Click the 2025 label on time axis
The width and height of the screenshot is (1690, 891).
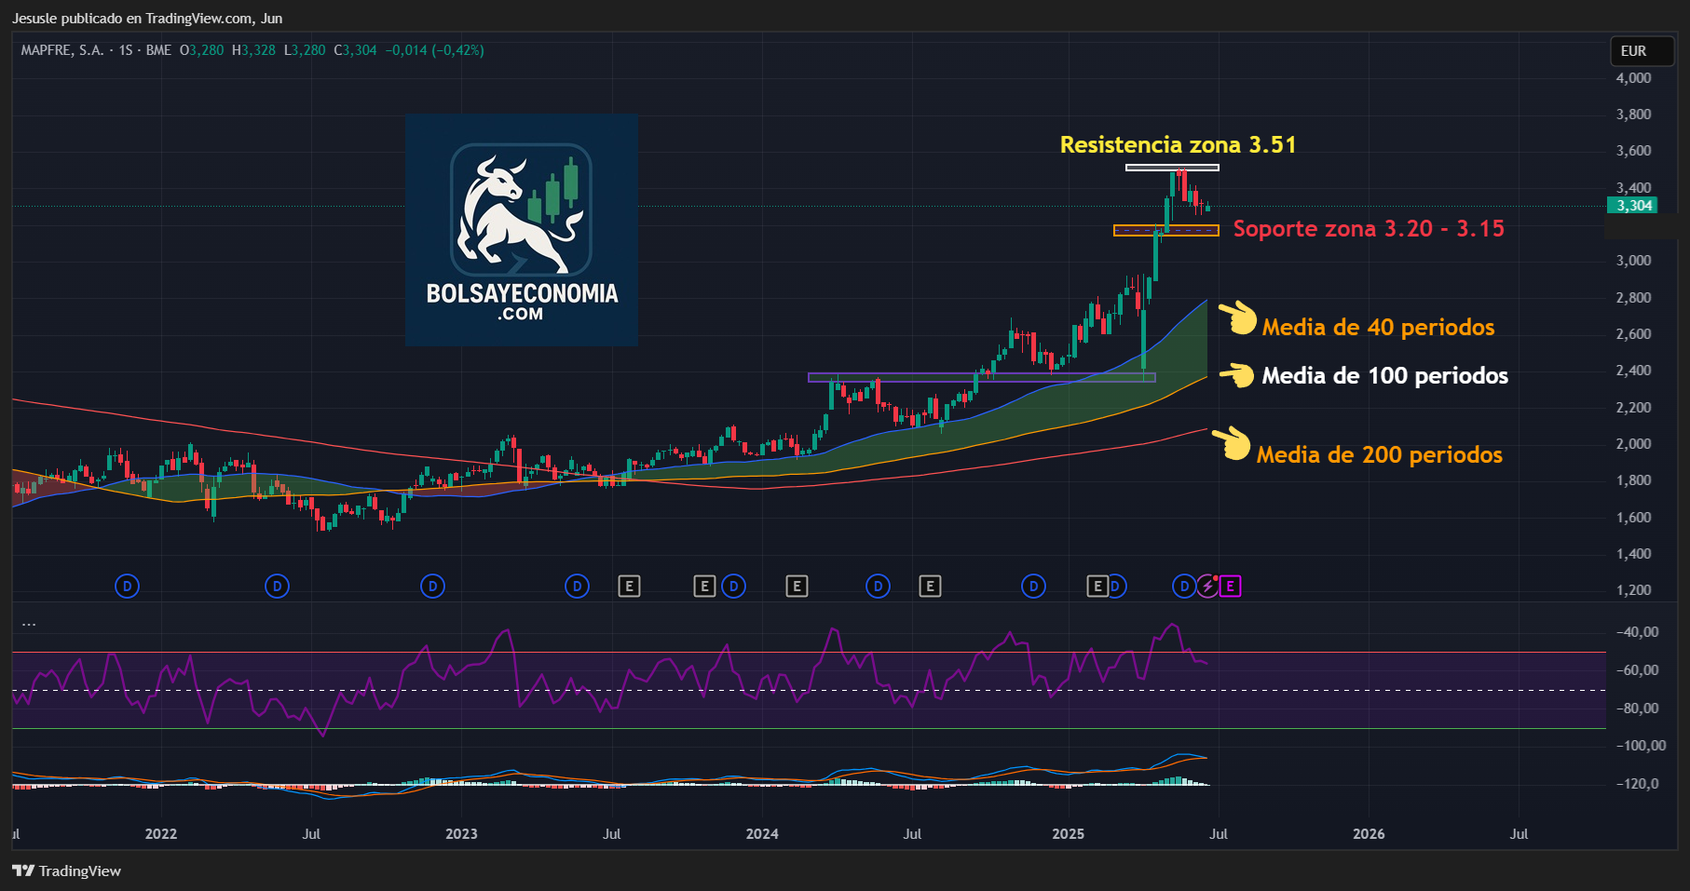[x=1068, y=833]
